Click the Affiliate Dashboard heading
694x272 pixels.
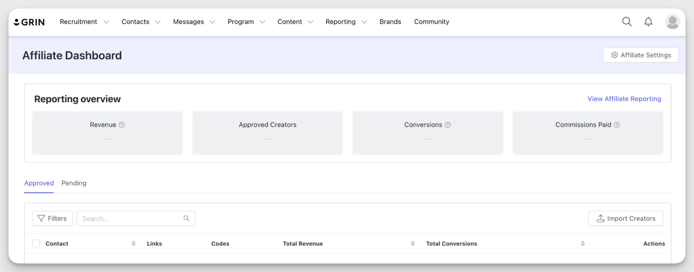pos(72,55)
